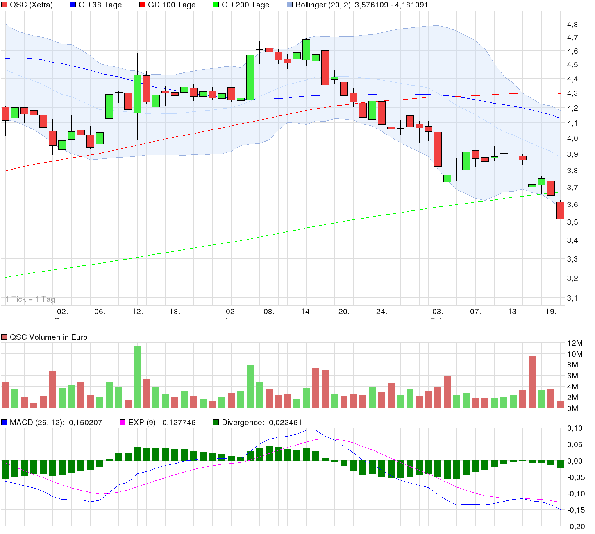Click the date label '14.' on the time axis
The height and width of the screenshot is (534, 595).
(x=305, y=310)
